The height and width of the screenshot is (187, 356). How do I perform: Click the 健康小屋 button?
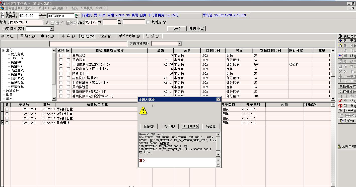click(196, 29)
